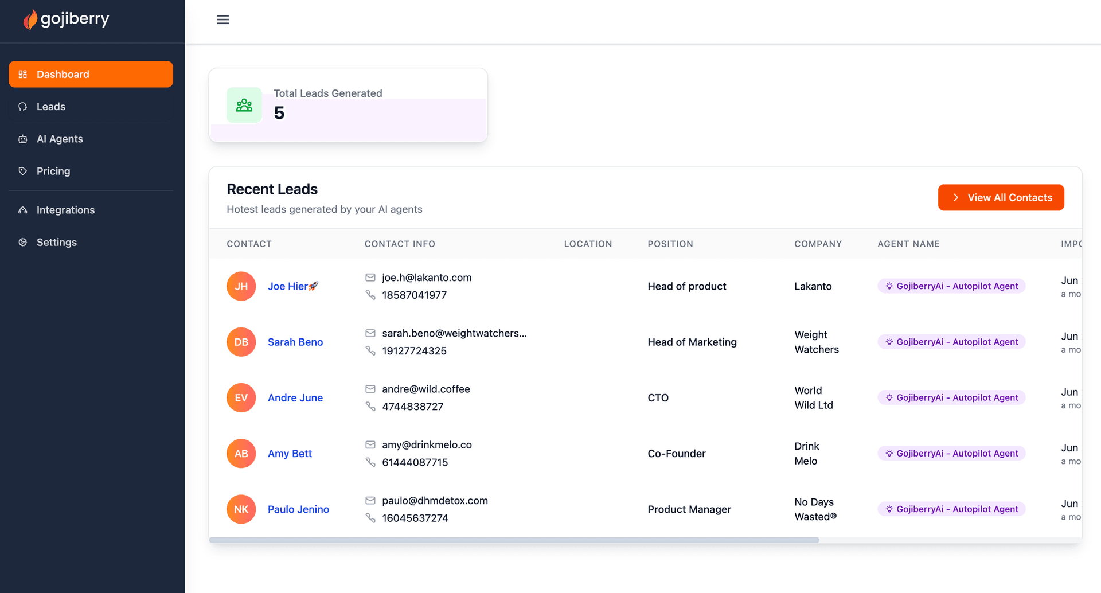Click the phone icon beside 4744838727
1101x593 pixels.
(x=370, y=406)
